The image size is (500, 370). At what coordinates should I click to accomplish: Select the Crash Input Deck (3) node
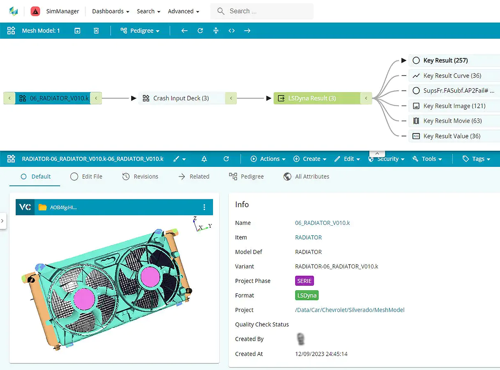pos(181,98)
